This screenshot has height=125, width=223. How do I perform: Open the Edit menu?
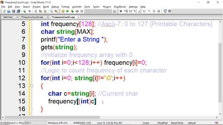[x=10, y=7]
